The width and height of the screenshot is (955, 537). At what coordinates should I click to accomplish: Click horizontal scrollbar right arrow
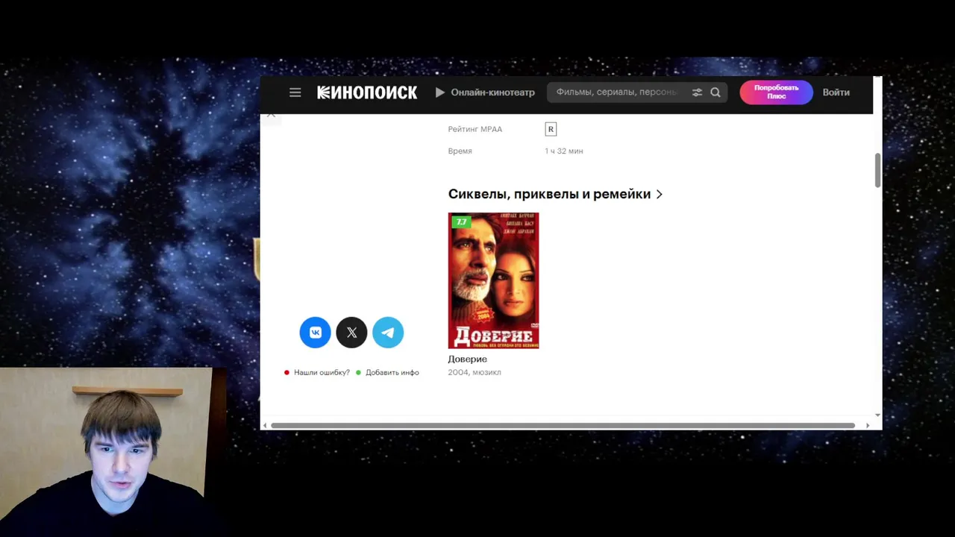[x=867, y=425]
